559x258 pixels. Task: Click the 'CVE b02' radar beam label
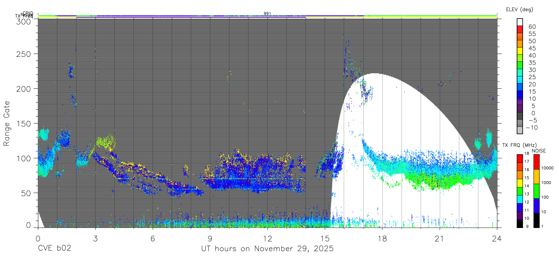(54, 249)
